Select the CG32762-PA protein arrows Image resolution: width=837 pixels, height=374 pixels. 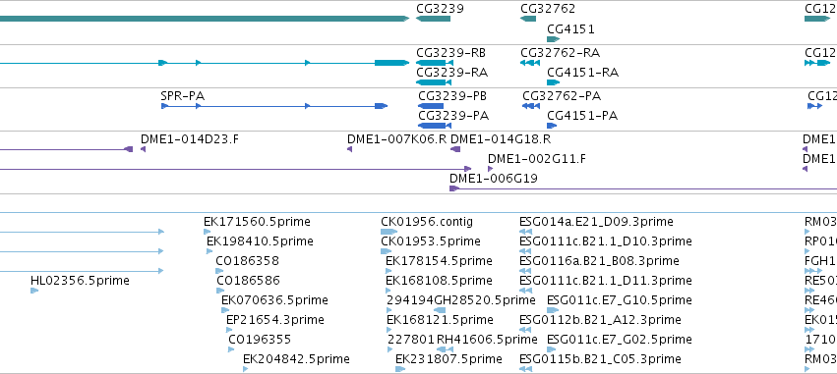pos(531,106)
